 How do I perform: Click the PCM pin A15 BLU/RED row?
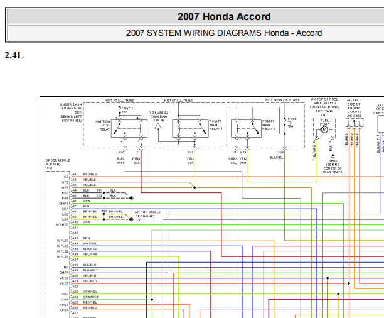[x=85, y=249]
